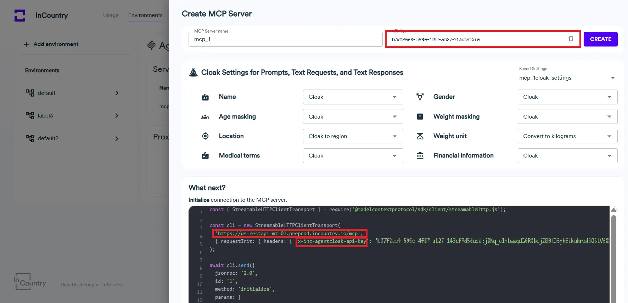Click the Name setting icon
The width and height of the screenshot is (628, 303).
205,97
